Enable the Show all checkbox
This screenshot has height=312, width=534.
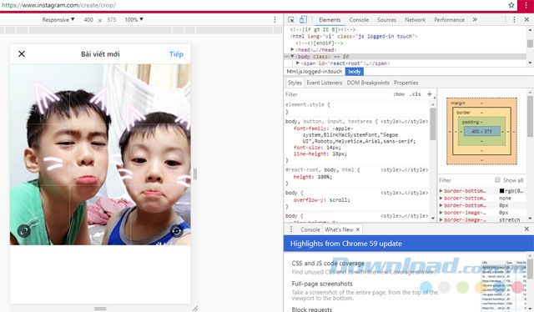click(x=497, y=180)
